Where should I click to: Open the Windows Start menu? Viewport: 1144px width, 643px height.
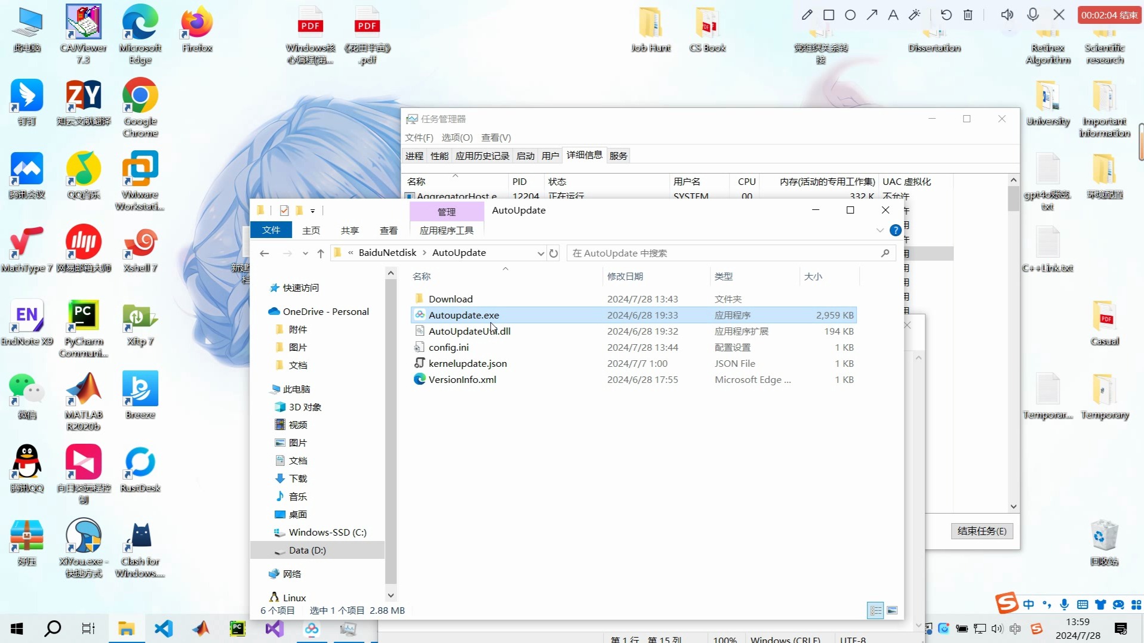pyautogui.click(x=17, y=628)
